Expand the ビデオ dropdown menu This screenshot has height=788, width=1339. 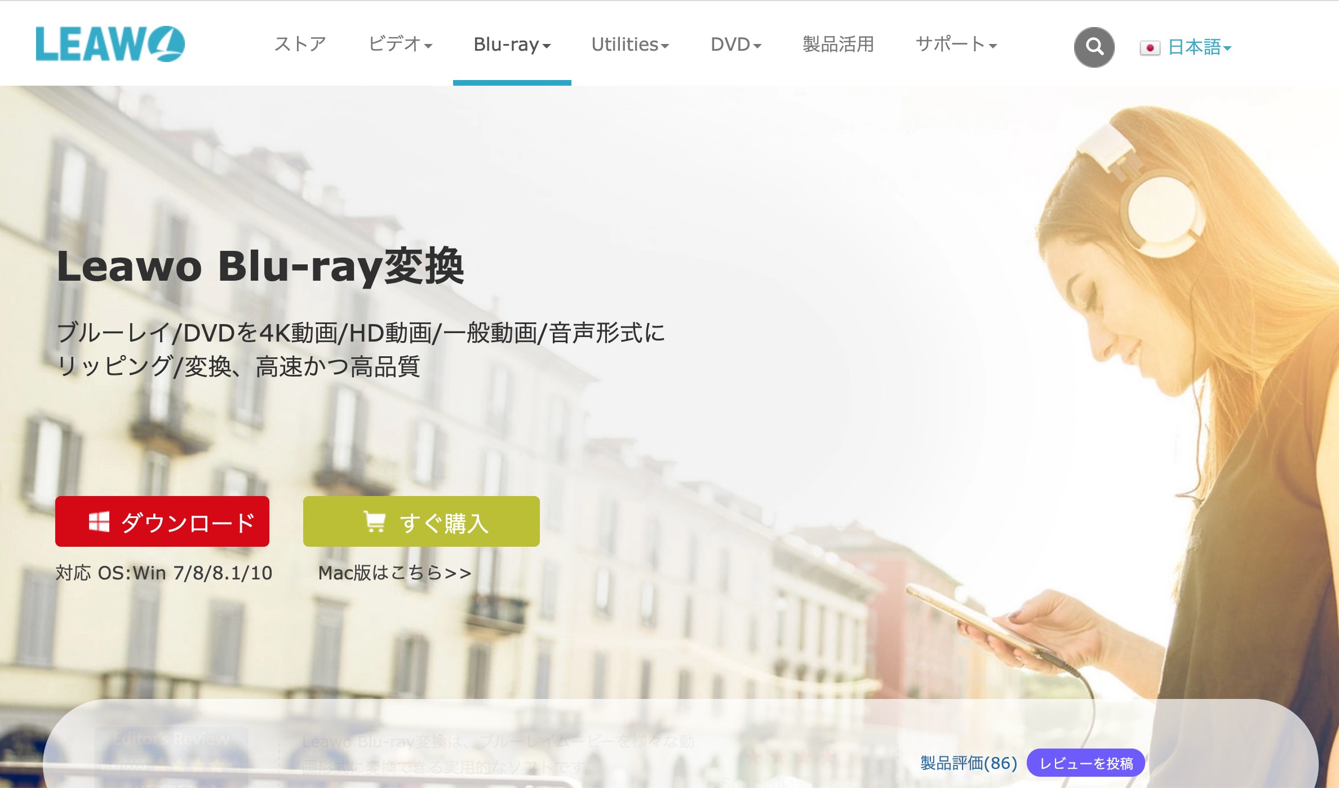click(400, 44)
